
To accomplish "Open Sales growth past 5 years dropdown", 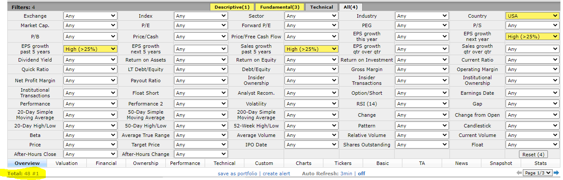I will coord(311,49).
